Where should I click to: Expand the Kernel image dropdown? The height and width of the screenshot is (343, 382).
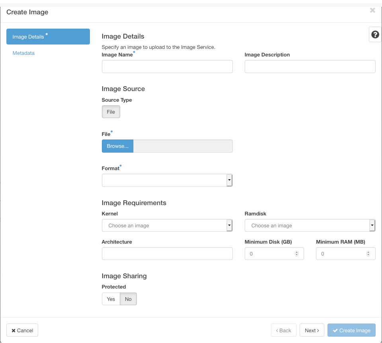click(167, 226)
